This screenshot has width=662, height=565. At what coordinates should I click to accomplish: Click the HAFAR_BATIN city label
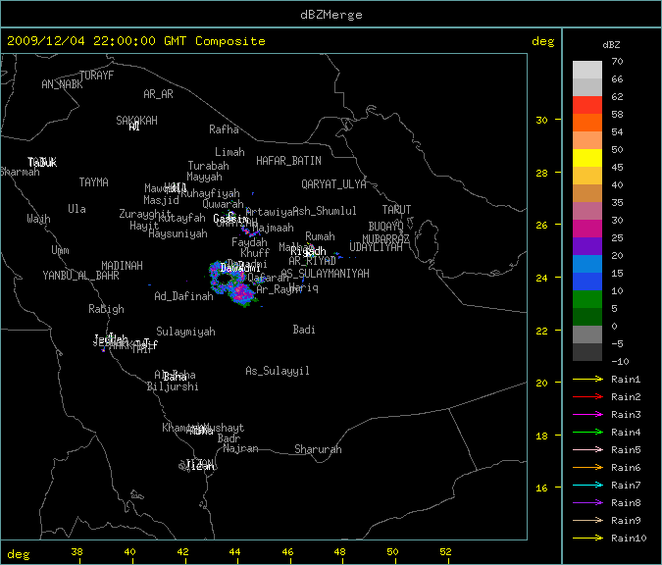(288, 161)
